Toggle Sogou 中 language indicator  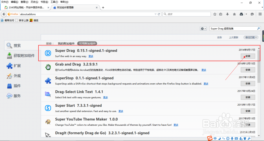[215, 138]
